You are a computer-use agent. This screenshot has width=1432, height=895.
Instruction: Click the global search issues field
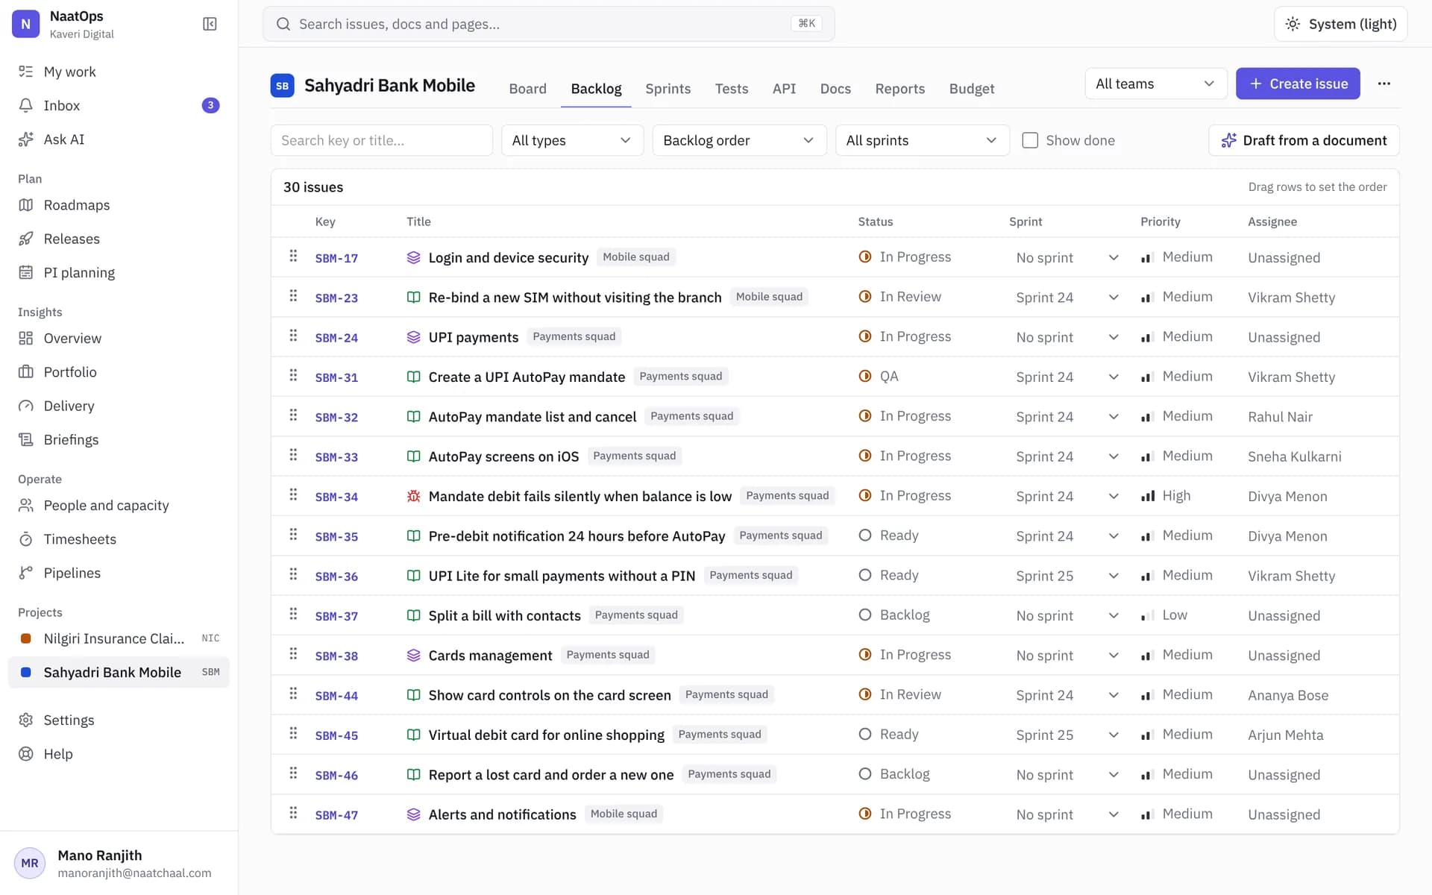548,24
